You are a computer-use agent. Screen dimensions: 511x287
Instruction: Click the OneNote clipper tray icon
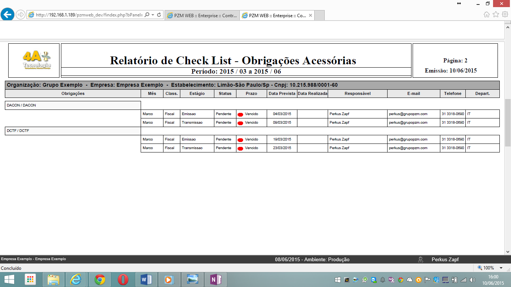[x=392, y=280]
